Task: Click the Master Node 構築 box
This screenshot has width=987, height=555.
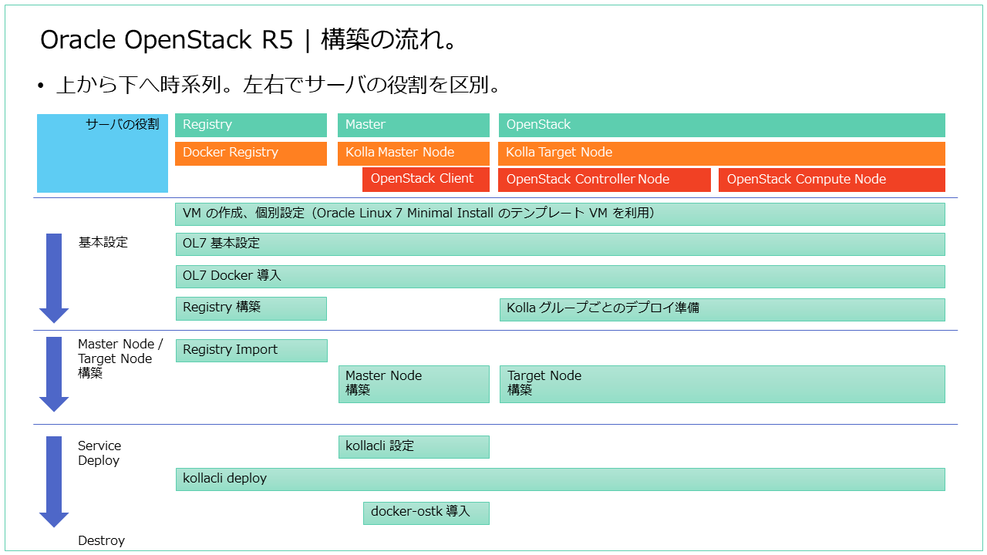Action: point(413,383)
